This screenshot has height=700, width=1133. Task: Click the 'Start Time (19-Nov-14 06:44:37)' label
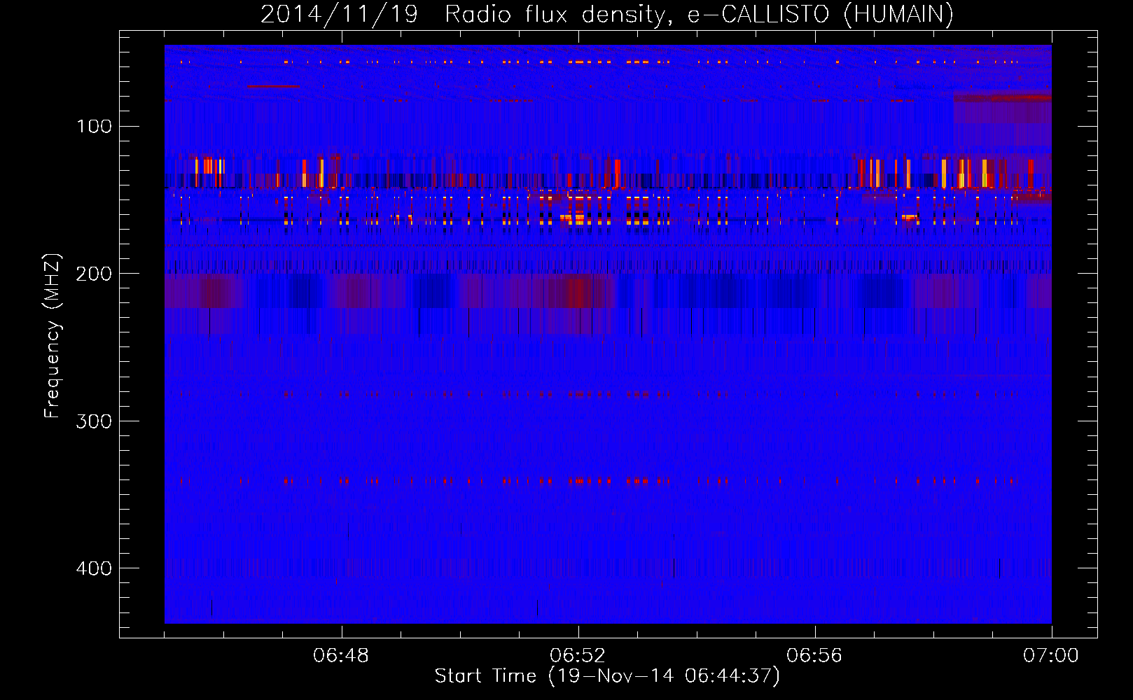point(607,676)
